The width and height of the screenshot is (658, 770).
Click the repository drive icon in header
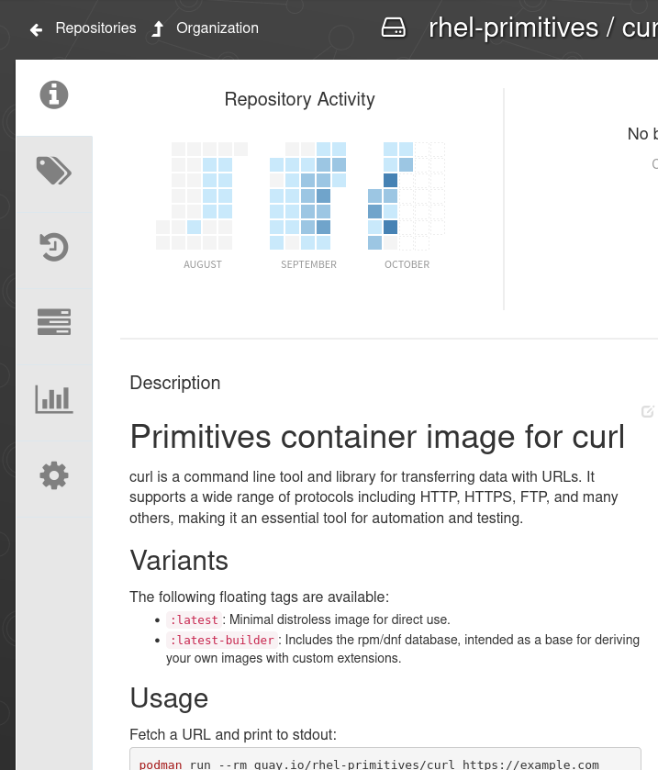(394, 28)
